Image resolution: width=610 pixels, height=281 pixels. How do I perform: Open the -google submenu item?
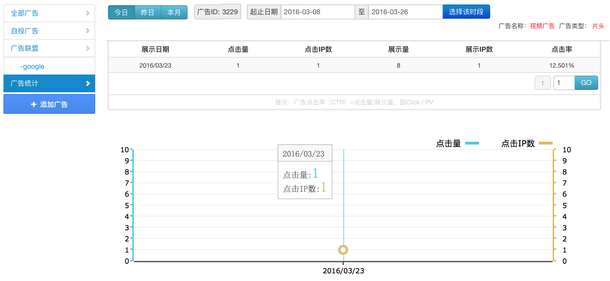point(32,66)
